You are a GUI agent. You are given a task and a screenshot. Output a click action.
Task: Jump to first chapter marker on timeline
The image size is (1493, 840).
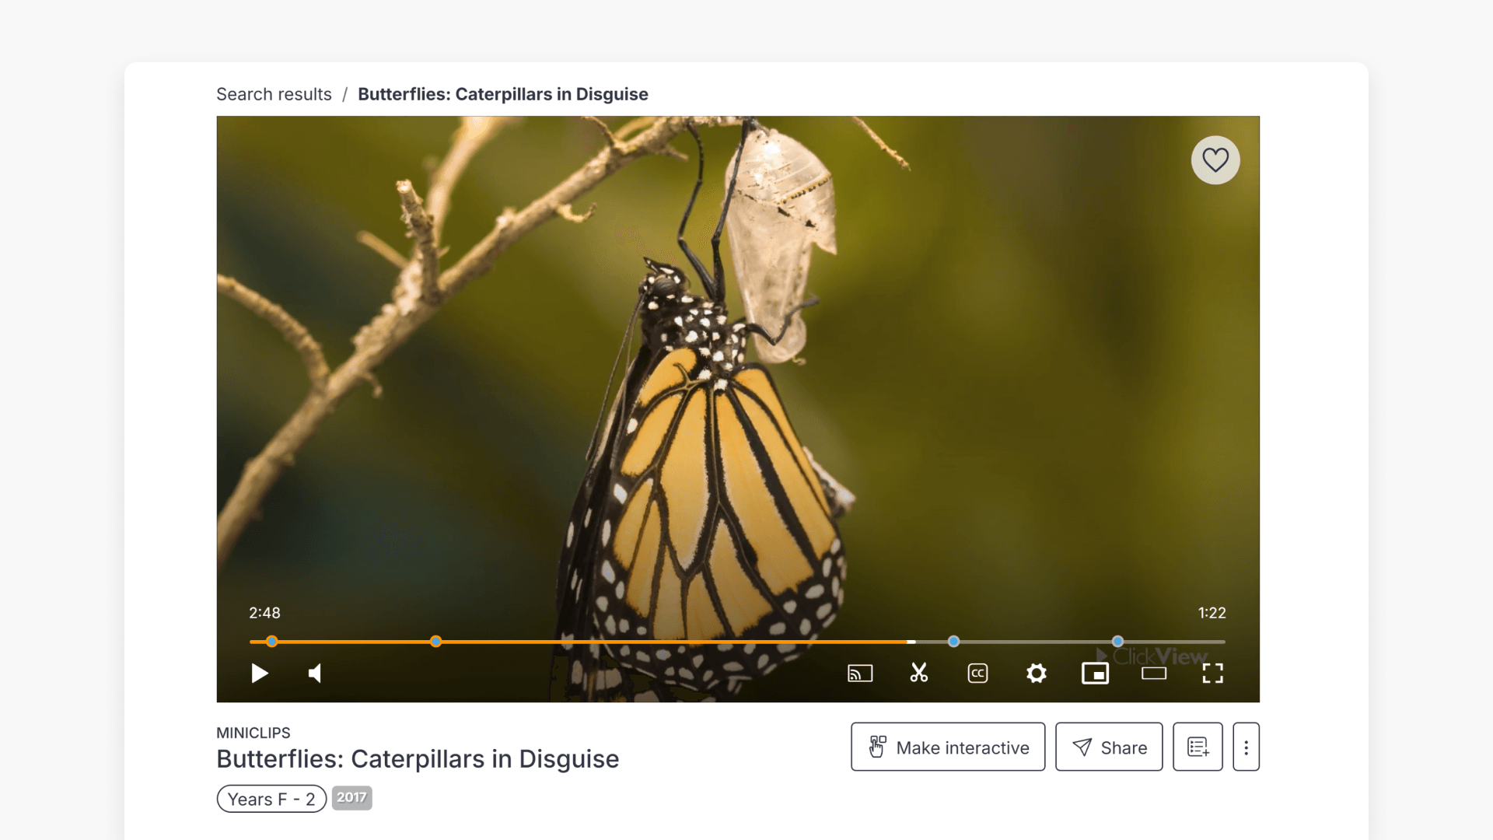tap(271, 642)
